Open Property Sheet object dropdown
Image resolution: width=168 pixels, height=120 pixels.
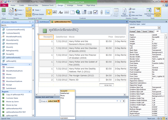tap(159, 27)
